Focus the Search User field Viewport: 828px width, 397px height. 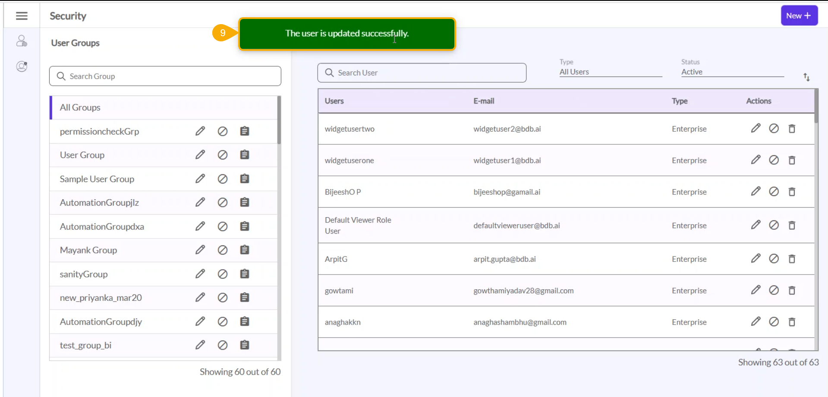coord(422,73)
